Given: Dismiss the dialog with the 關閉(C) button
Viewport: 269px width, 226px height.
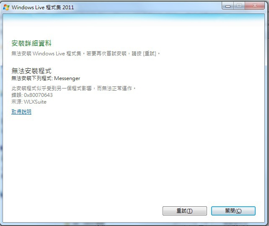Looking at the screenshot, I should tap(233, 211).
